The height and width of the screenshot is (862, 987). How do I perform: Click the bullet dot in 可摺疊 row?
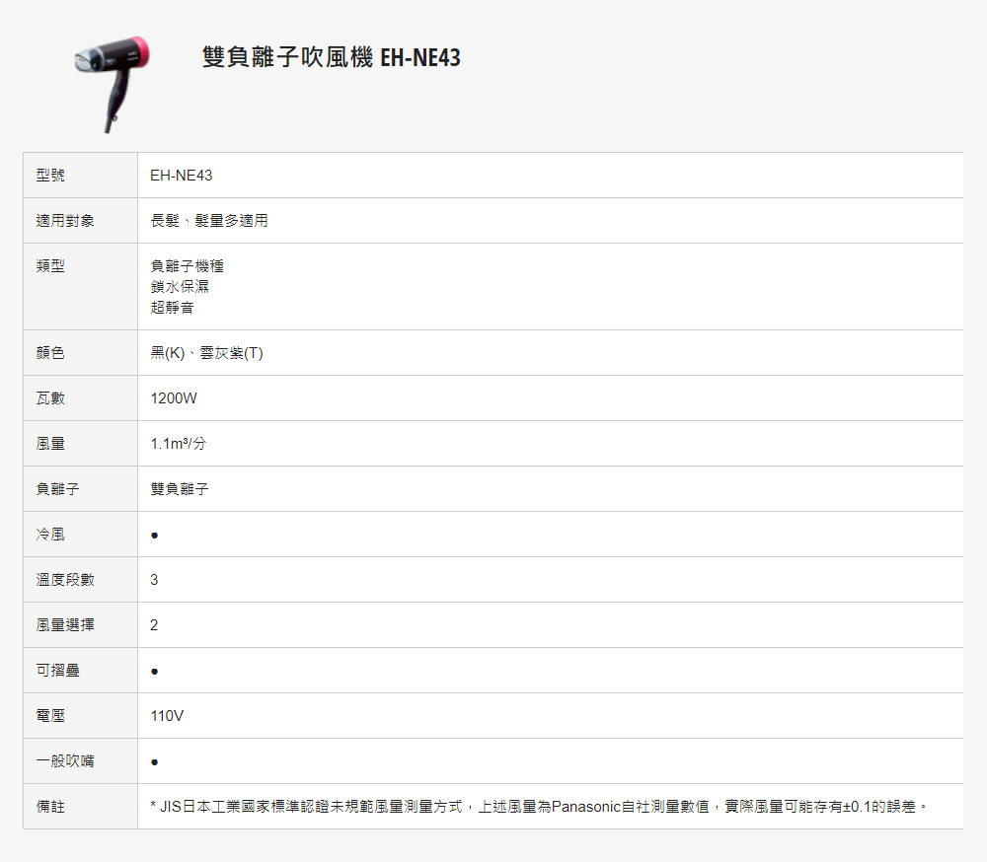point(154,672)
